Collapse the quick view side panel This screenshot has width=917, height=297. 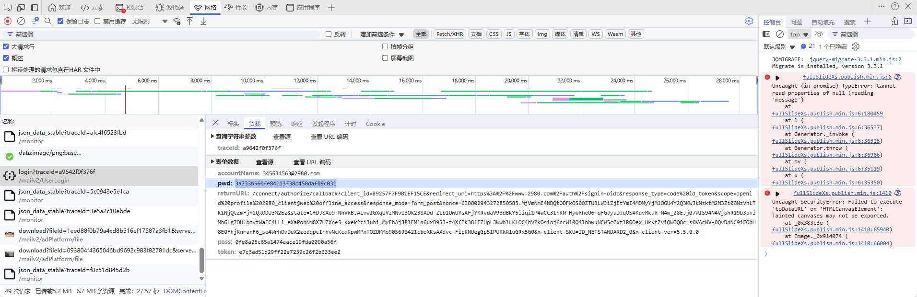[908, 21]
